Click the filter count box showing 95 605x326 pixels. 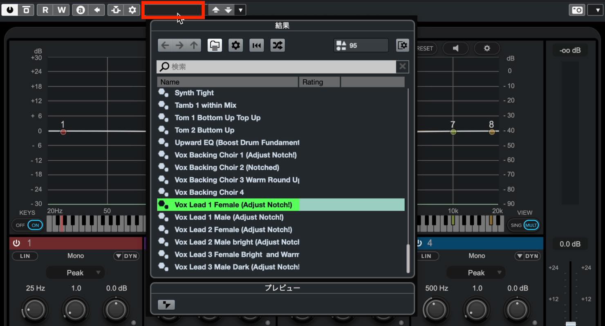[361, 45]
